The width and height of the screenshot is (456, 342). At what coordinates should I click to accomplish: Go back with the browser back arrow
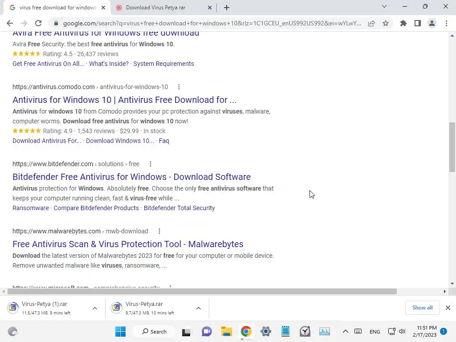pos(10,23)
